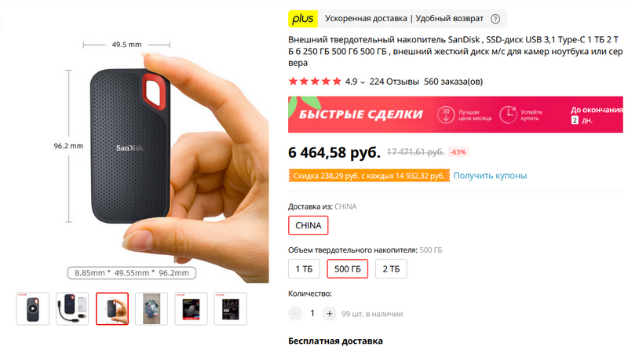
Task: Click the quantity input field showing 1
Action: (x=312, y=314)
